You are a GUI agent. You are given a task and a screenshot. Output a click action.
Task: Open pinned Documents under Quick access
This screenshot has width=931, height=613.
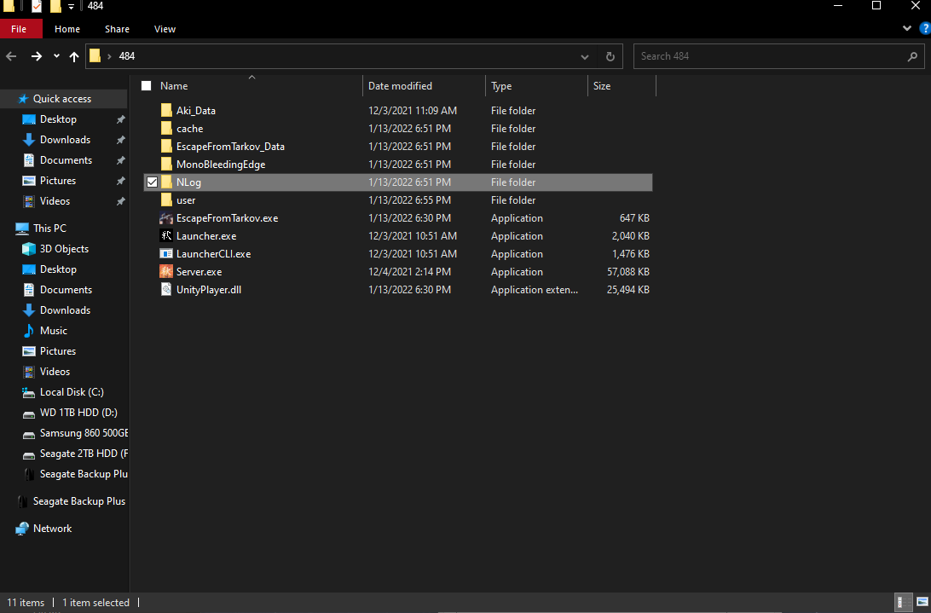(x=66, y=160)
